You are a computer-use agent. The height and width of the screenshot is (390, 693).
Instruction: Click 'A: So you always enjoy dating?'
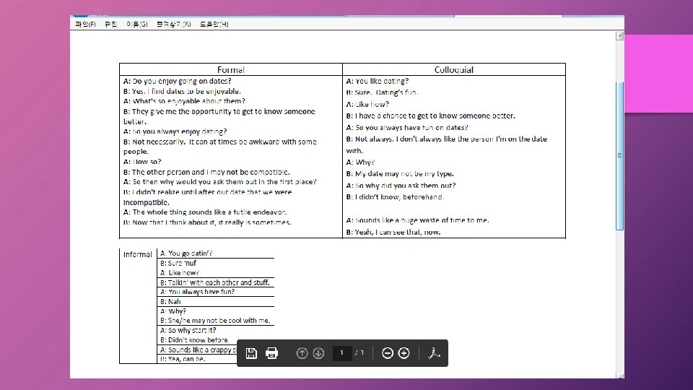pos(175,131)
